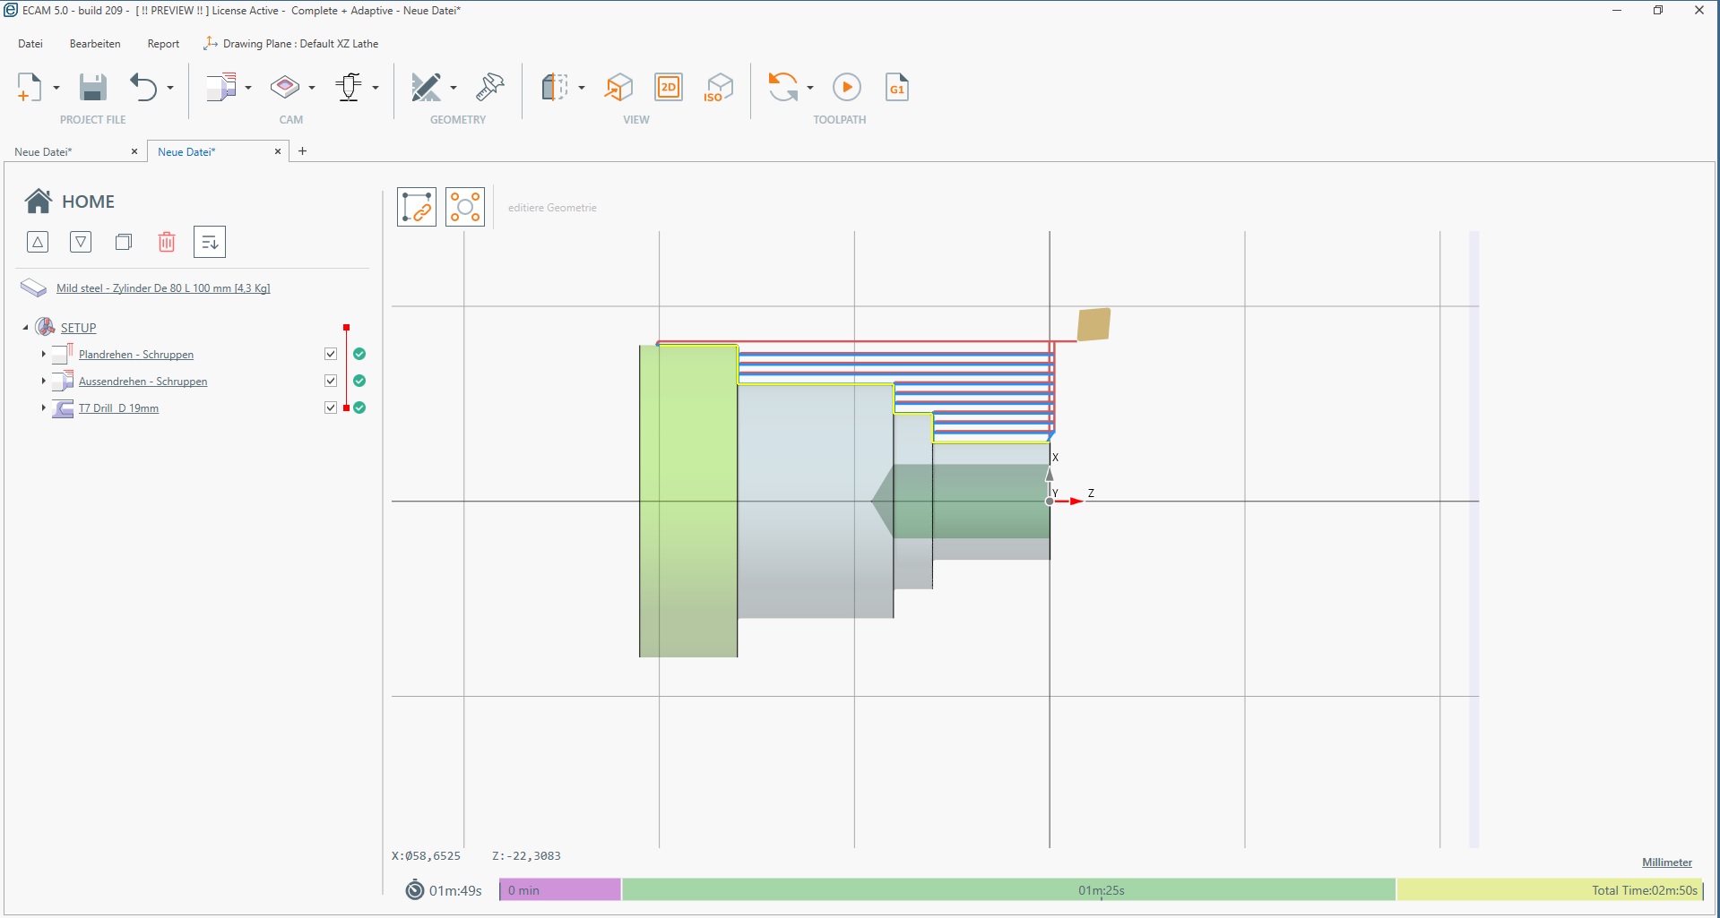
Task: Open the undo dropdown arrow
Action: pos(170,88)
